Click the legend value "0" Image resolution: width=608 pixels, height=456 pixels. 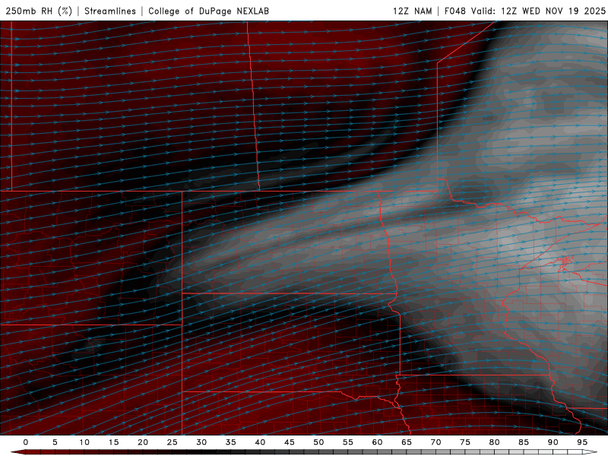click(26, 442)
